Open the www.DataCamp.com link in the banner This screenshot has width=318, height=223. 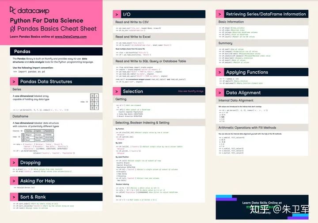click(x=71, y=37)
